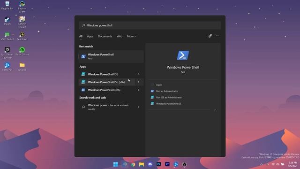Screen dimensions: 300x169
Task: Expand the Windows power web result chevron
Action: point(139,107)
